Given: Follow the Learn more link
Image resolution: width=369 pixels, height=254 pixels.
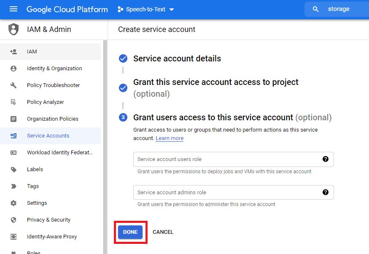Looking at the screenshot, I should point(170,138).
